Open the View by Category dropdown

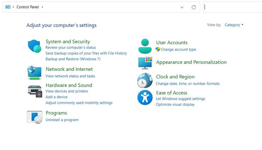pyautogui.click(x=234, y=25)
